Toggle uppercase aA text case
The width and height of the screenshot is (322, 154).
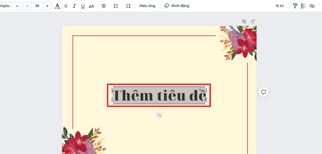[x=91, y=6]
